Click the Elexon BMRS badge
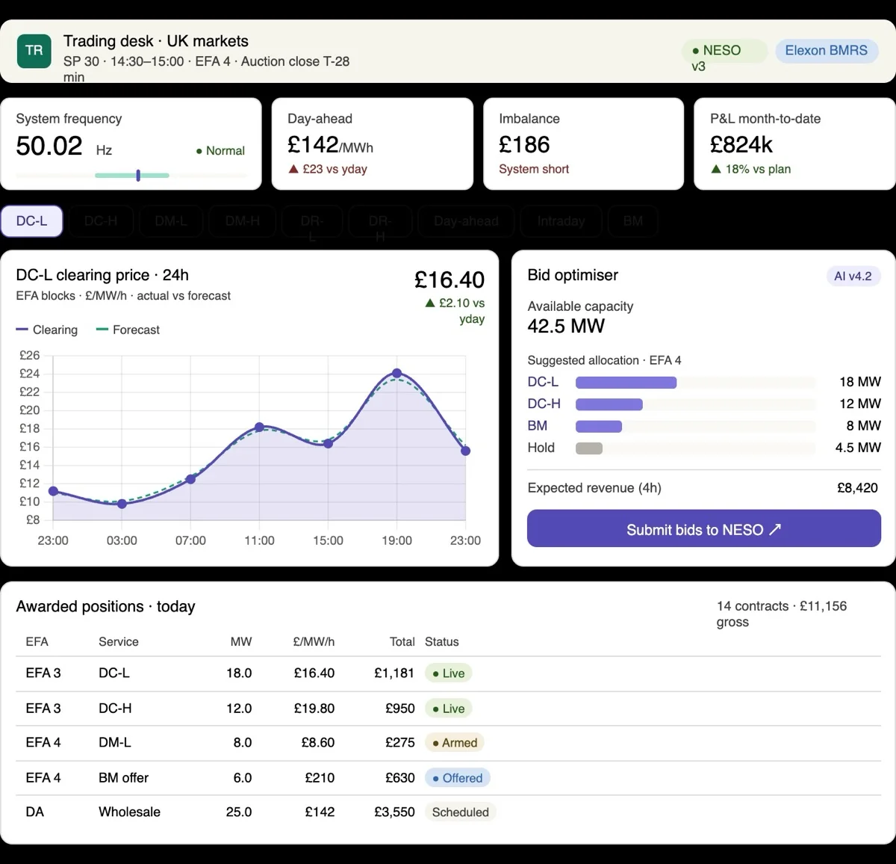Image resolution: width=896 pixels, height=864 pixels. click(x=827, y=51)
